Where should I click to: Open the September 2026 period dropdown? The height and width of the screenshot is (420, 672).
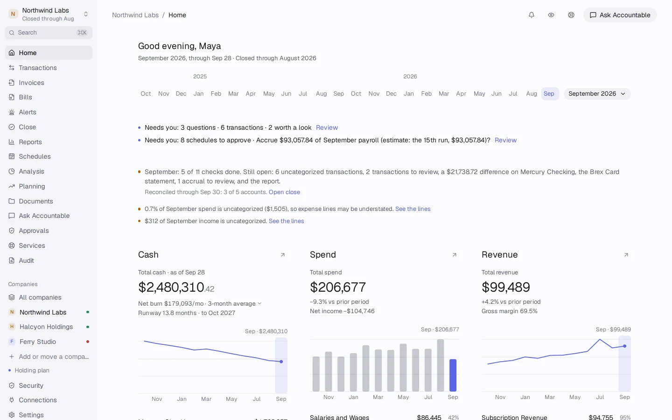coord(597,94)
